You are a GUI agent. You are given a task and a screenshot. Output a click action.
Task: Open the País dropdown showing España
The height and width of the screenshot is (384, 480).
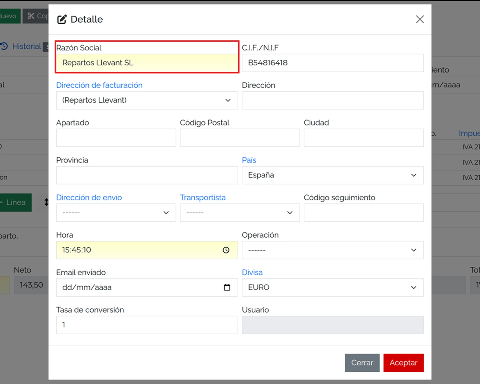pyautogui.click(x=332, y=175)
